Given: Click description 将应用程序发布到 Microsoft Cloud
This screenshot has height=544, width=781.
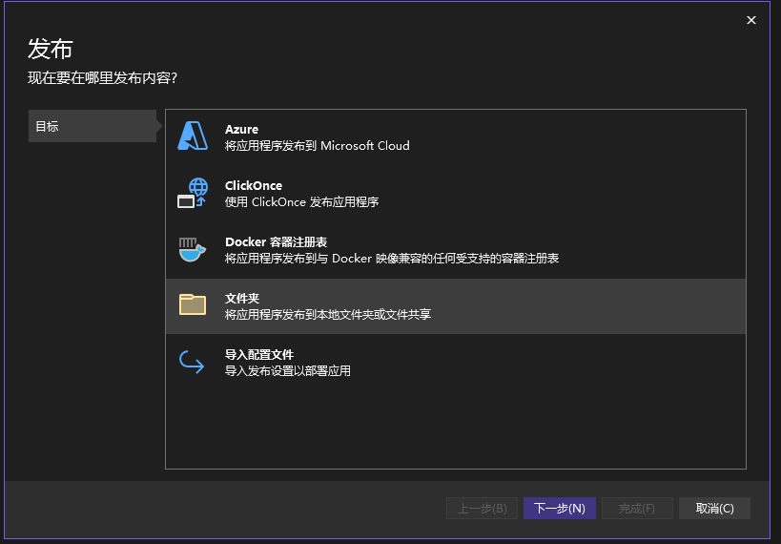Looking at the screenshot, I should [318, 146].
